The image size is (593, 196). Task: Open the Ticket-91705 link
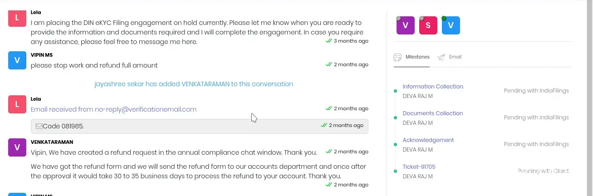[x=419, y=167]
